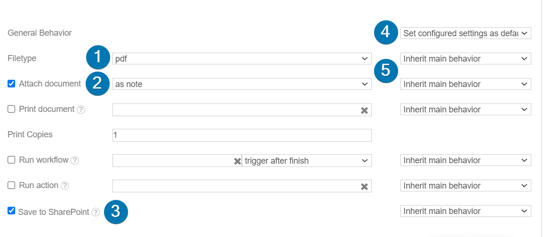The image size is (543, 237).
Task: Clear the Print document field with X icon
Action: coord(364,111)
